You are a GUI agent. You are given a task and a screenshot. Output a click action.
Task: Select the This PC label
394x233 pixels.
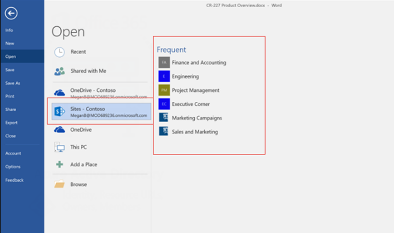pos(78,147)
